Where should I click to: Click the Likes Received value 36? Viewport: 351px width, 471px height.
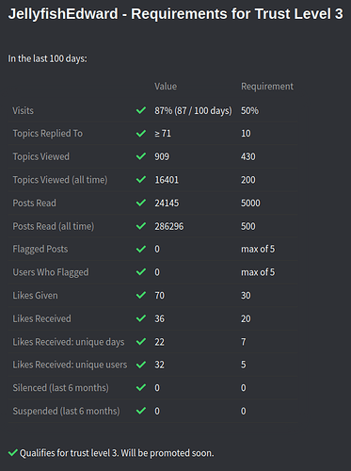[x=159, y=318]
